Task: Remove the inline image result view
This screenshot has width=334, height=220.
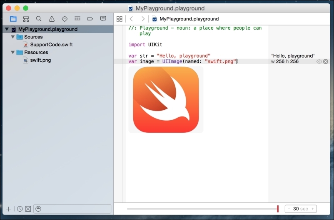Action: point(326,61)
